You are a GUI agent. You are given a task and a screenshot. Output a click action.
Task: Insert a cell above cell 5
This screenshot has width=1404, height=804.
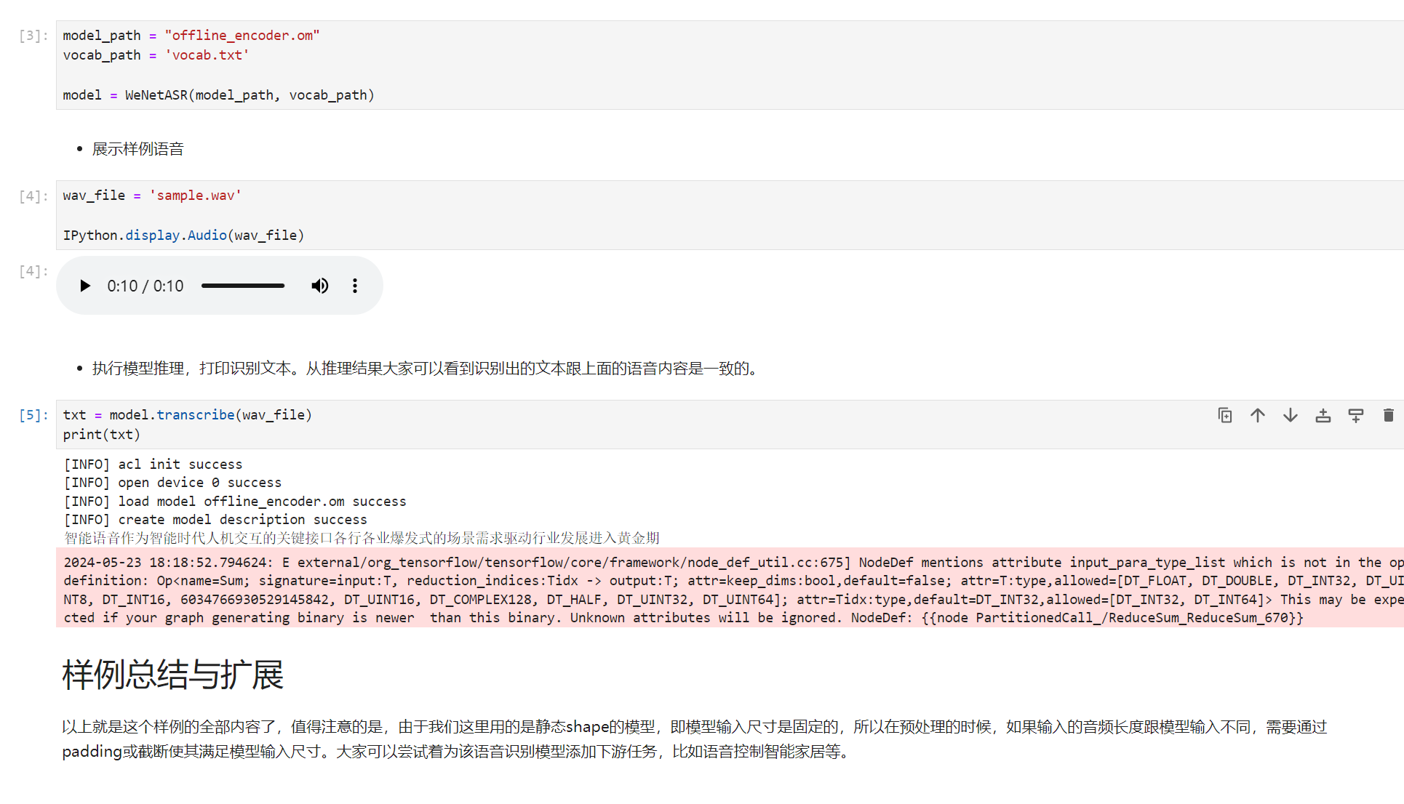(x=1323, y=415)
